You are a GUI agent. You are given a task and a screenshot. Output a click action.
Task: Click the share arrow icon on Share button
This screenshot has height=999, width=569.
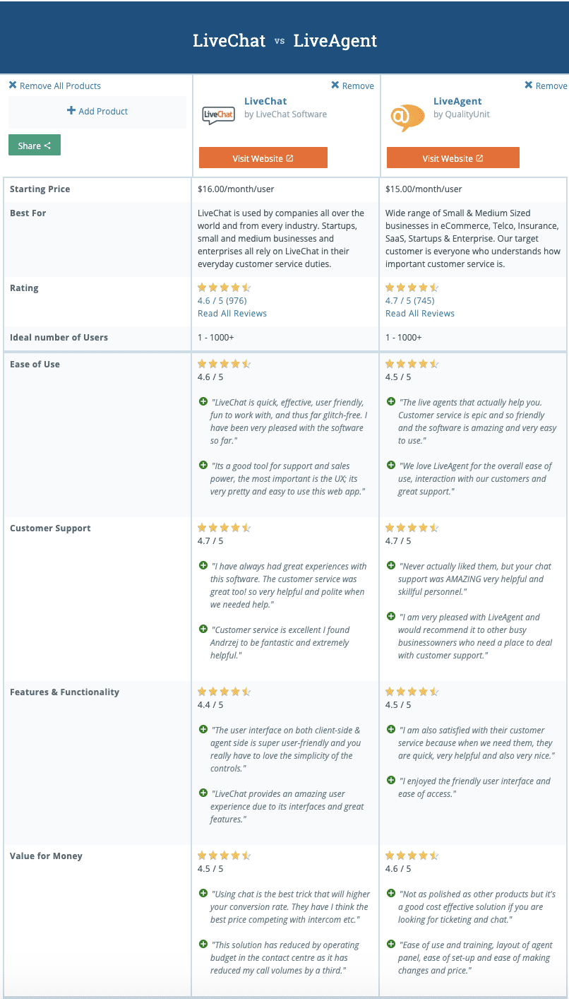(x=47, y=145)
